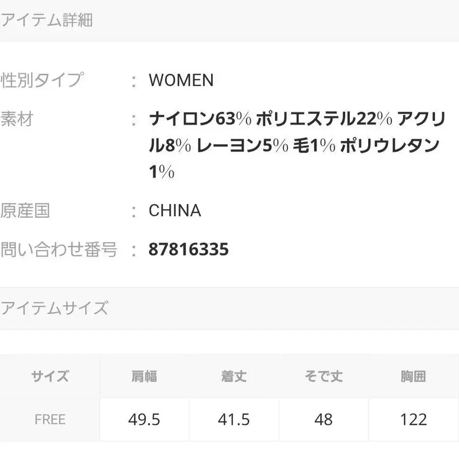Select the 胸囲 column header
The height and width of the screenshot is (459, 459).
tap(413, 377)
